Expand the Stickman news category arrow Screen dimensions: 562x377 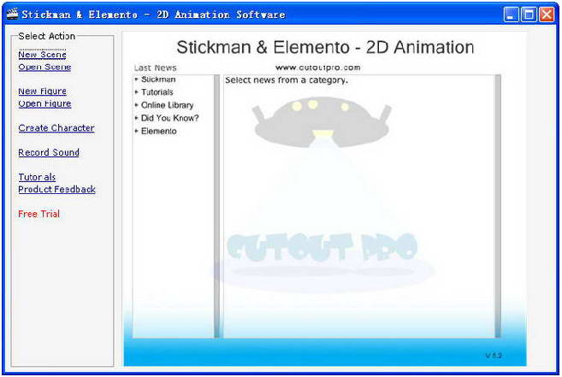click(x=136, y=80)
